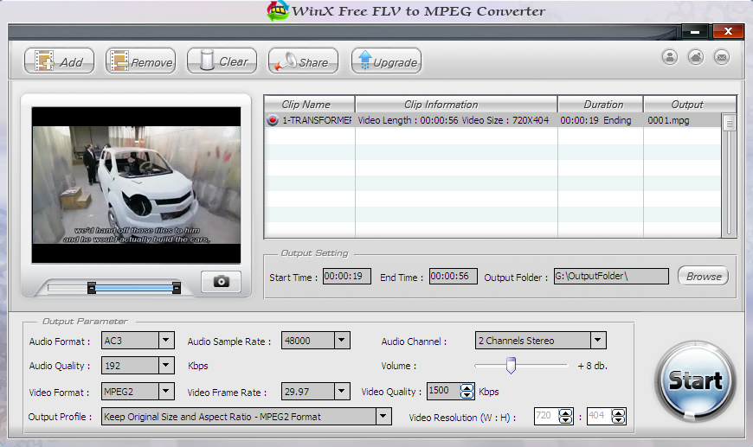This screenshot has width=753, height=447.
Task: Click the resolution width 720 field
Action: coord(546,416)
